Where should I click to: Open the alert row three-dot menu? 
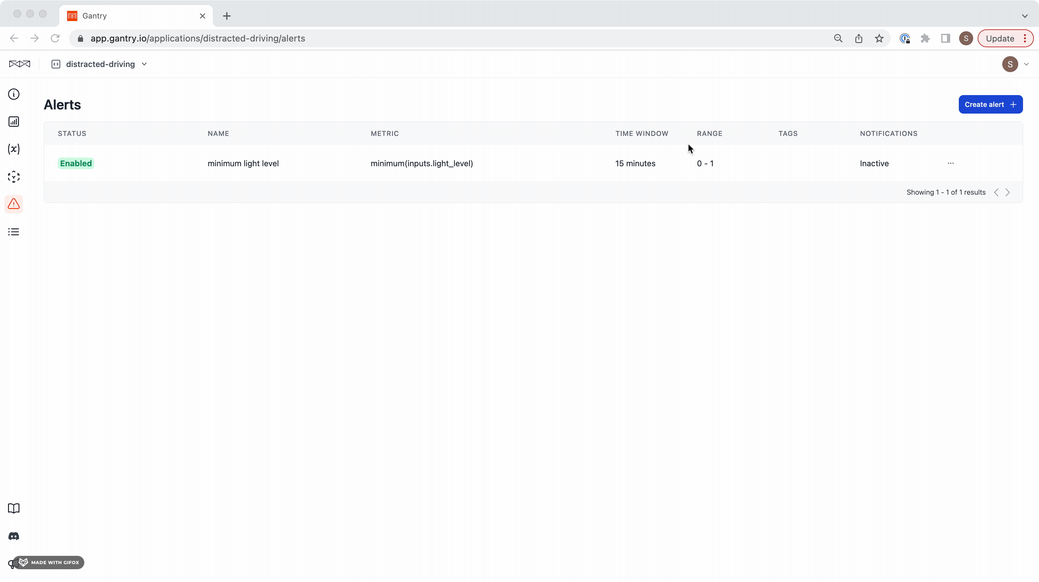coord(951,163)
